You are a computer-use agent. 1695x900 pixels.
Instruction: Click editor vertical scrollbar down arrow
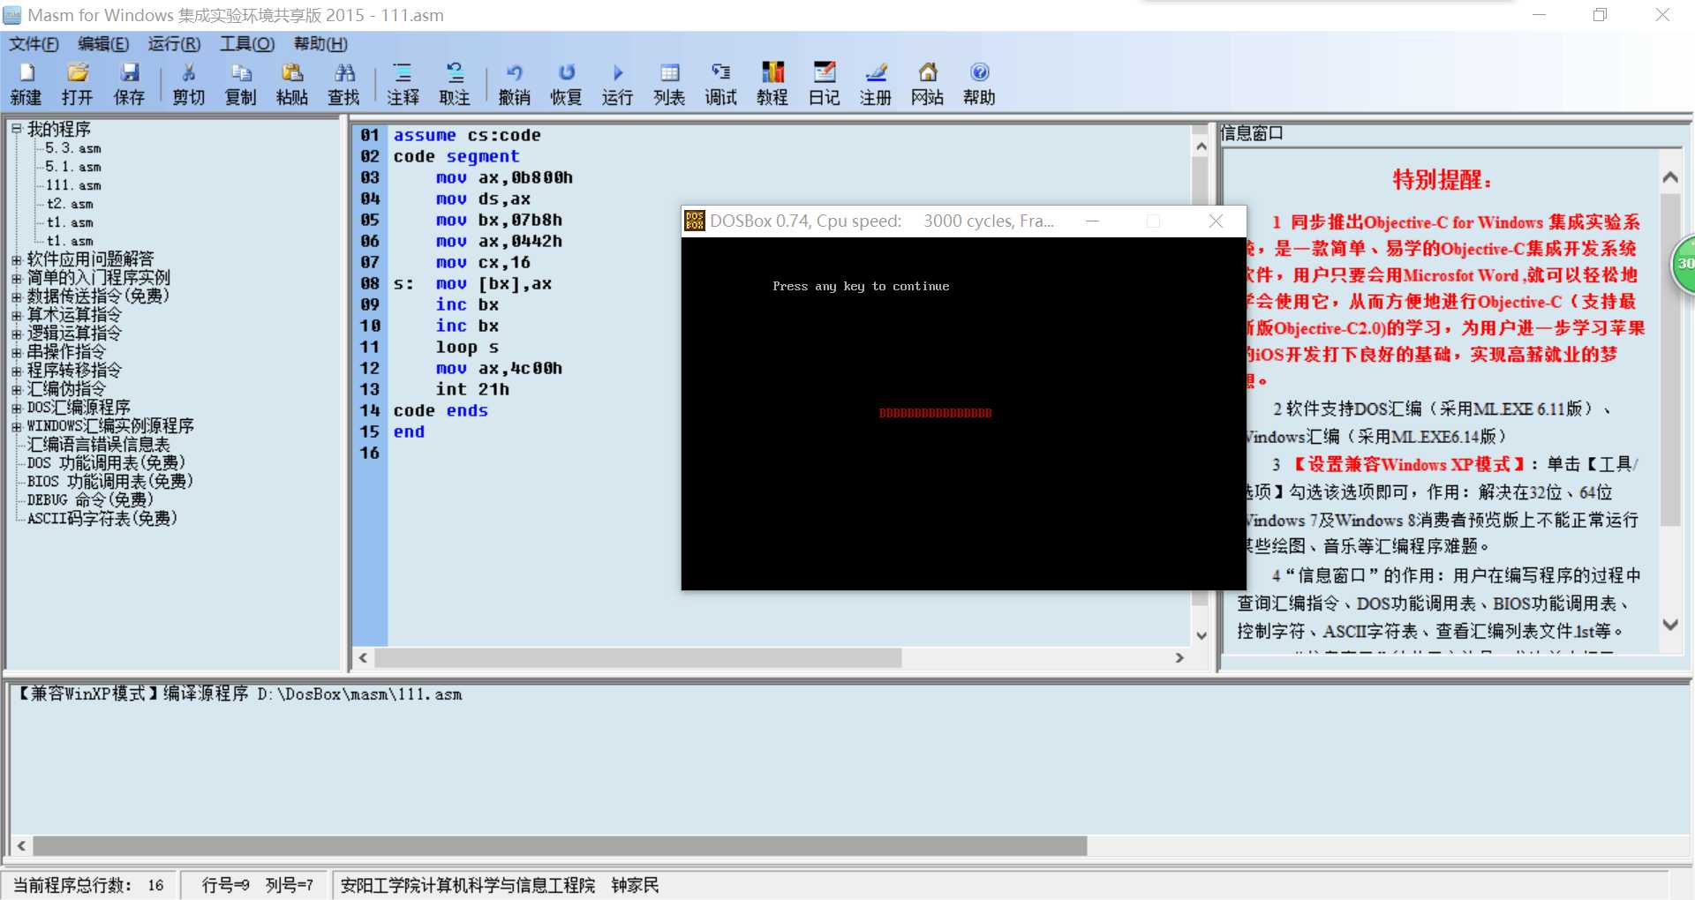[1201, 635]
